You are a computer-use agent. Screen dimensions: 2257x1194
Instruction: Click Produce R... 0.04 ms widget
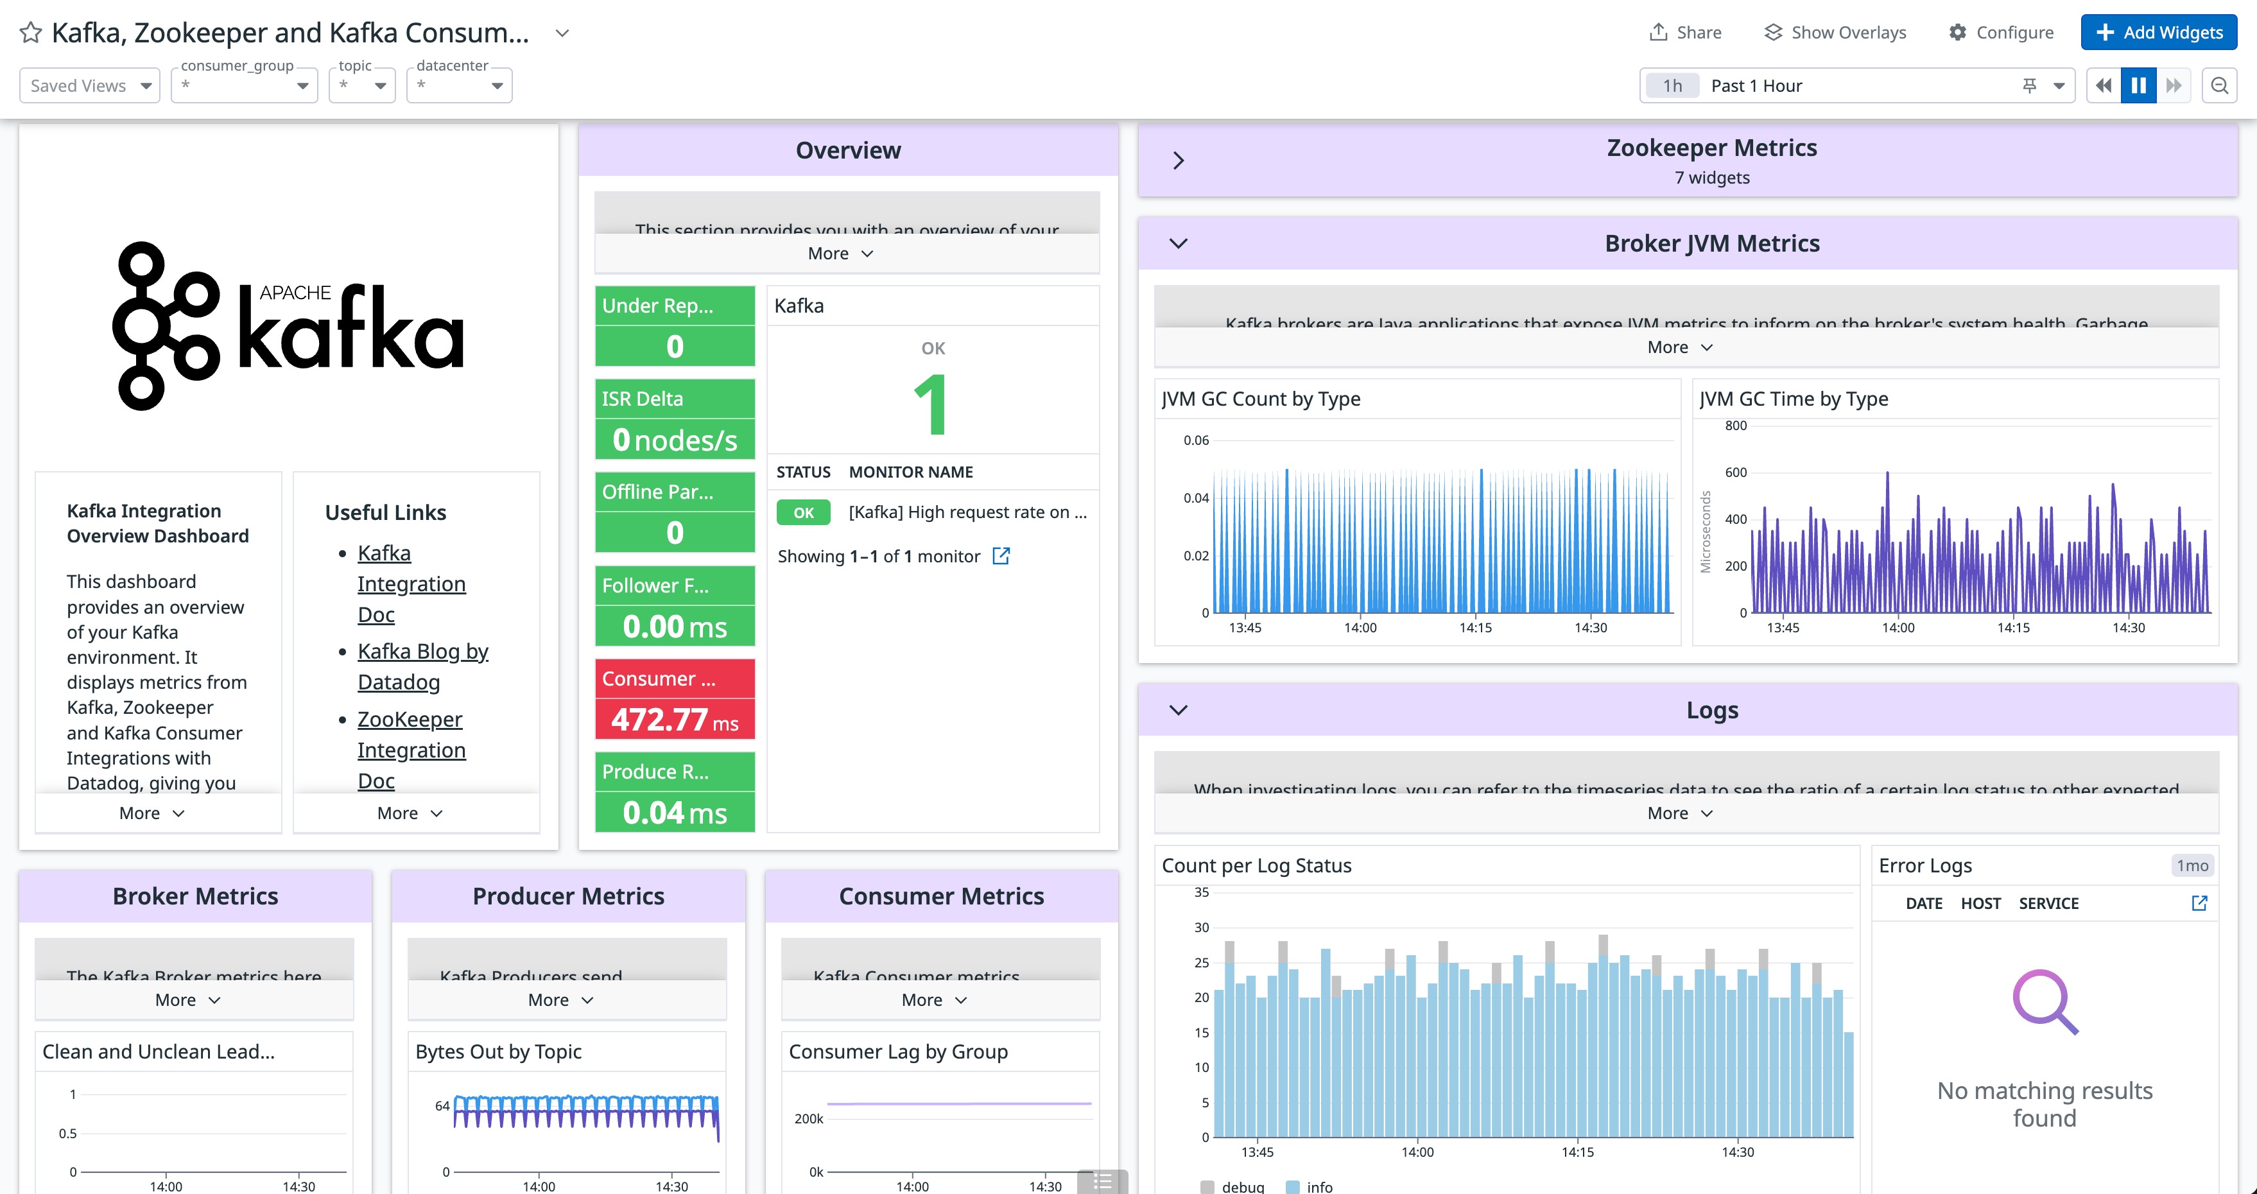[675, 792]
